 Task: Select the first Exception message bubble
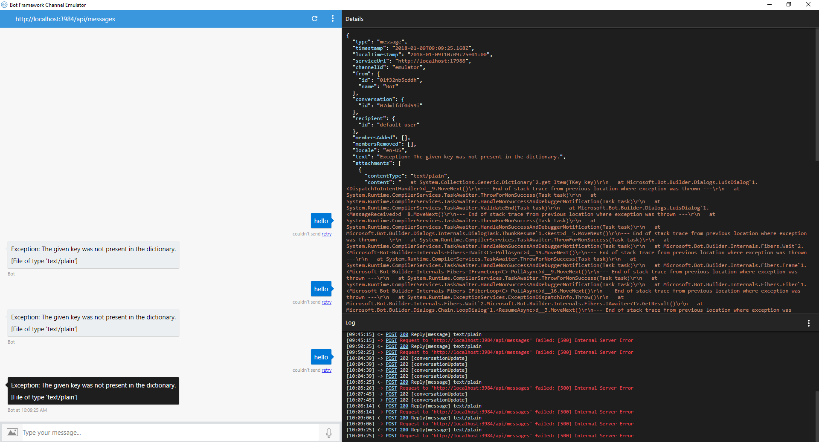click(93, 255)
